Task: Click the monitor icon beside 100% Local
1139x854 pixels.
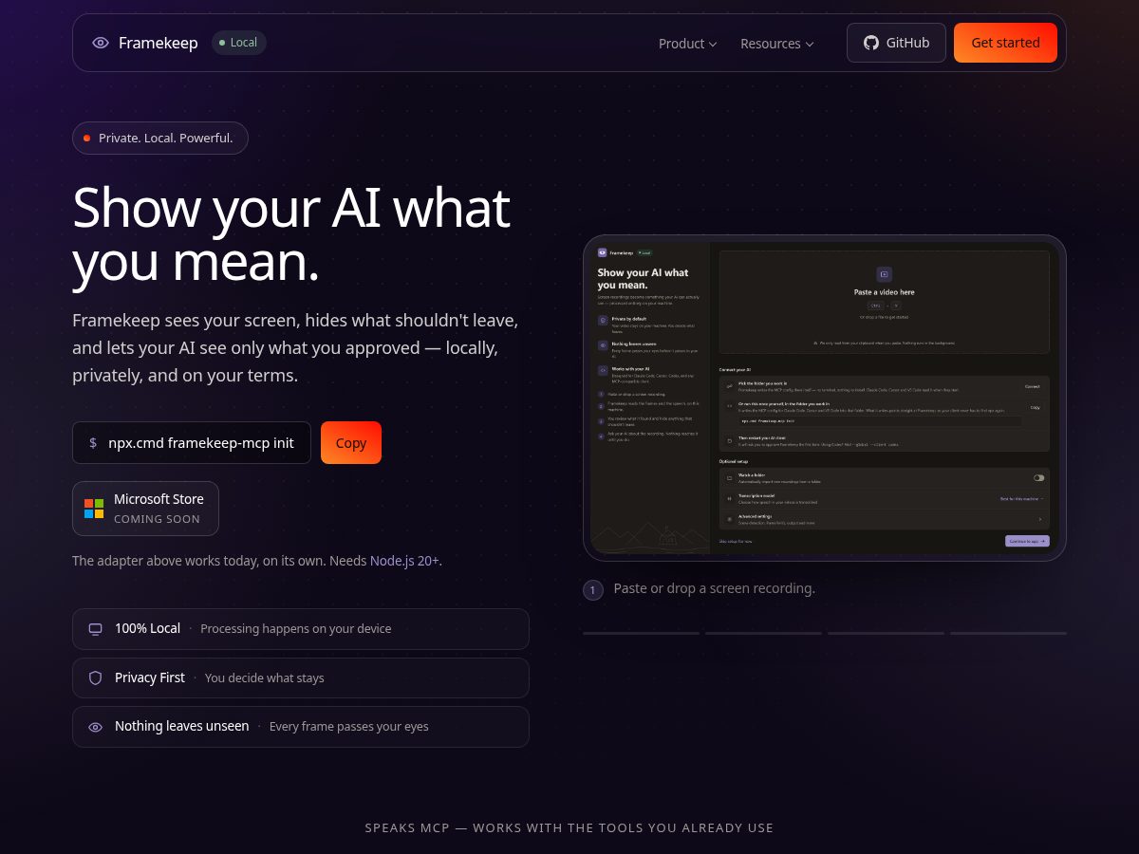Action: pyautogui.click(x=95, y=629)
